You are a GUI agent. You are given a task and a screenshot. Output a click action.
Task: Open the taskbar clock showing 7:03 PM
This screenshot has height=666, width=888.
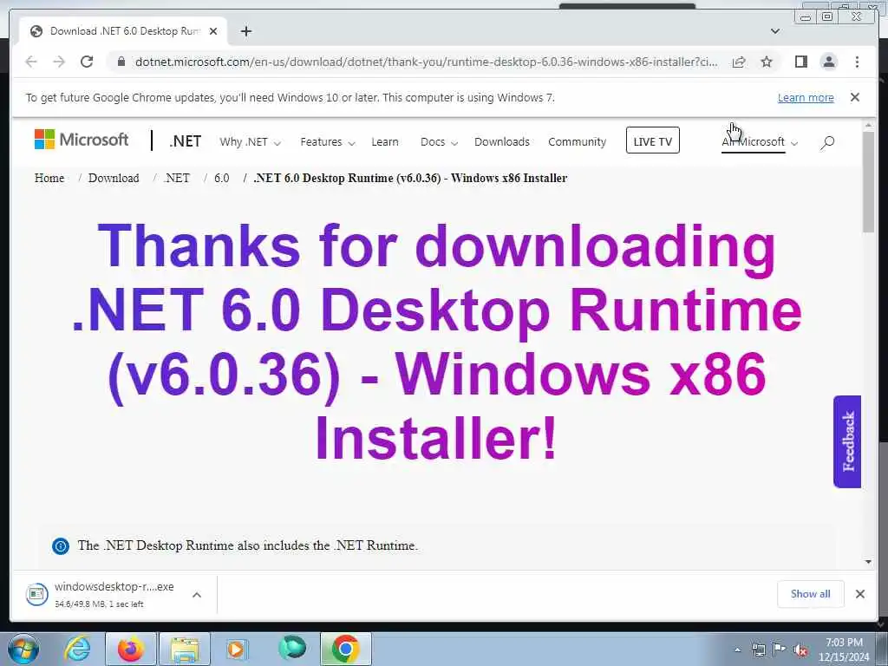(843, 650)
